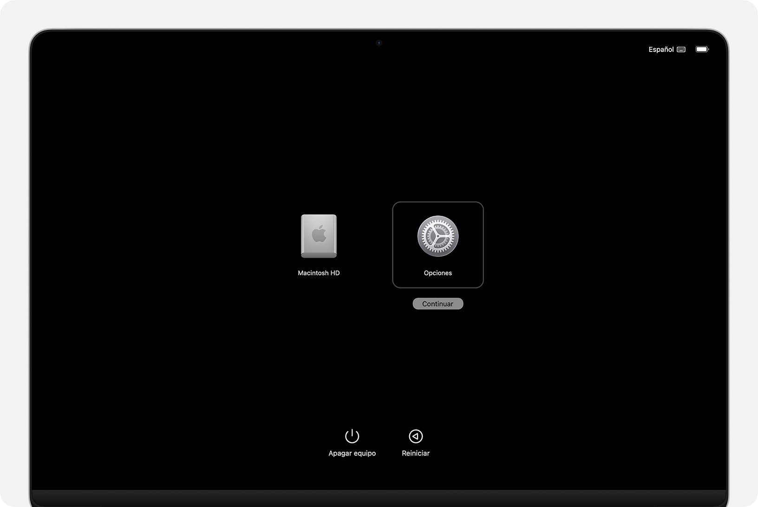Open the Español input language menu

tap(661, 49)
